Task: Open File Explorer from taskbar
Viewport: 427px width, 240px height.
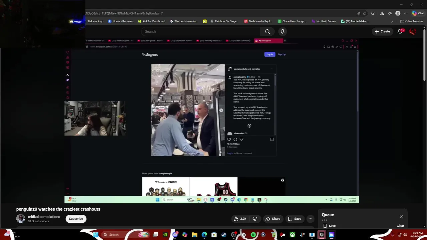Action: (194, 235)
